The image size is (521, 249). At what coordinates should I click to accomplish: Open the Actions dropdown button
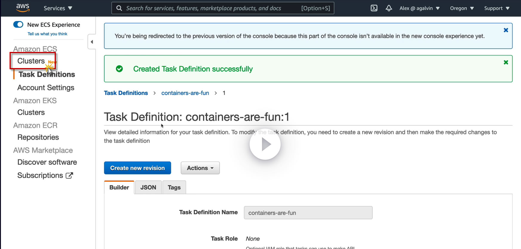(200, 168)
